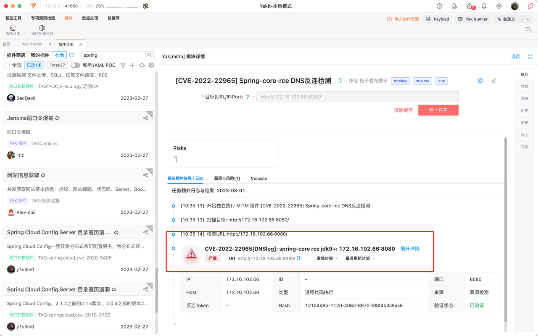Share the Jenkins弱口令爆破 plugin

point(145,118)
